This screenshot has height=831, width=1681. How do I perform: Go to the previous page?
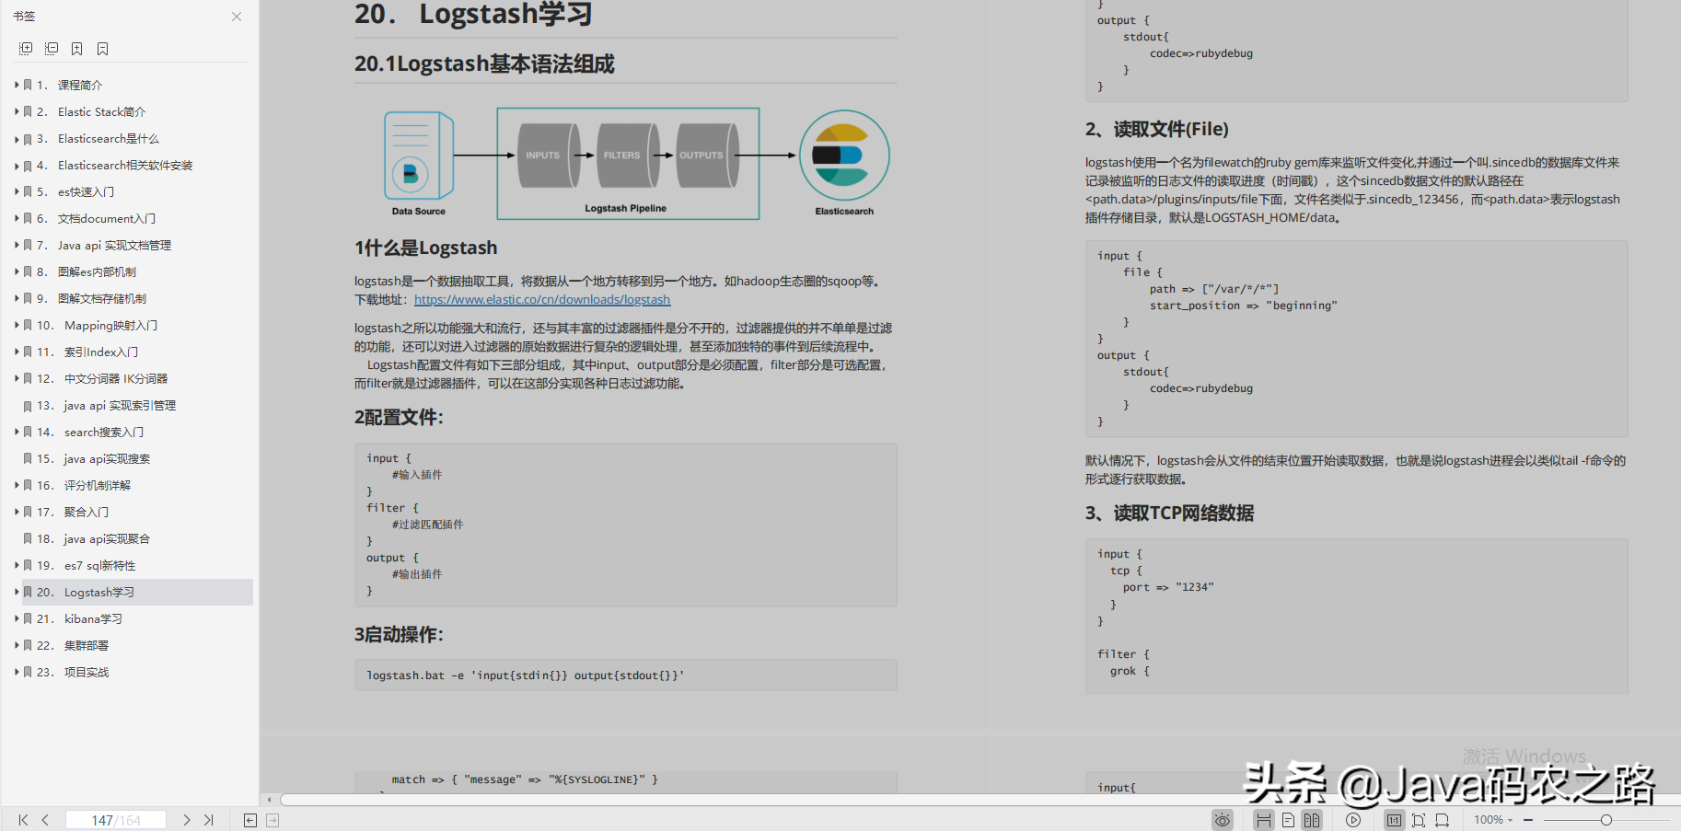point(45,820)
